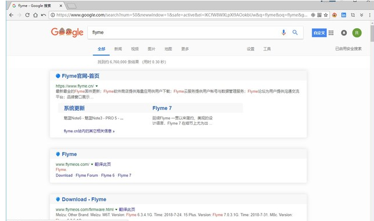Click the crop screenshot extension icon
The height and width of the screenshot is (221, 374).
pyautogui.click(x=353, y=15)
